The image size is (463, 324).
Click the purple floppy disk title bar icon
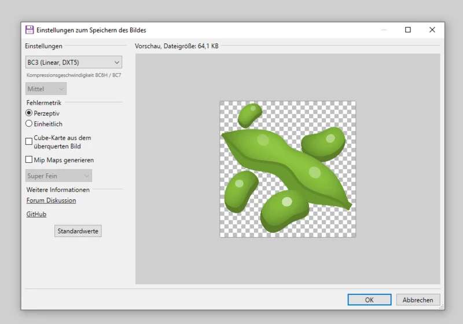click(x=30, y=30)
